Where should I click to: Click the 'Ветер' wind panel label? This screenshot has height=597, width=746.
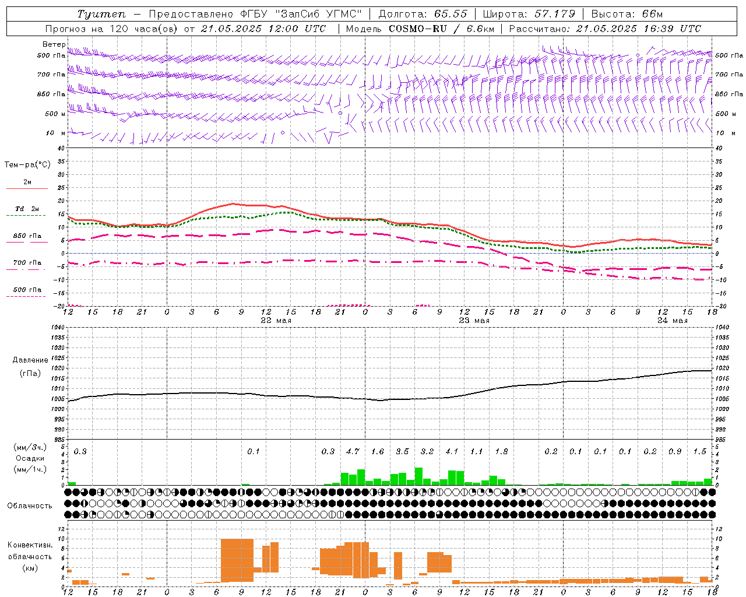pyautogui.click(x=54, y=44)
